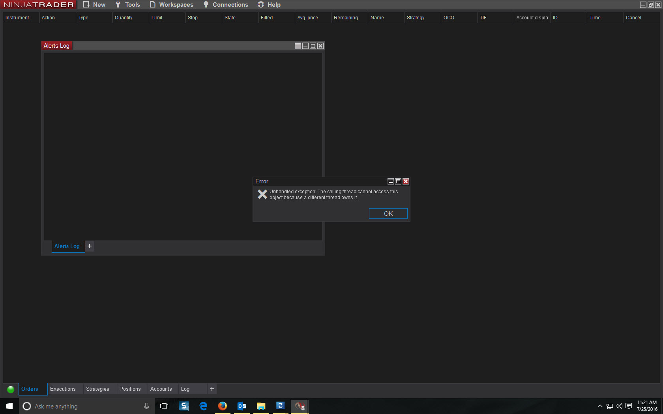Add a new tab next to Log
The width and height of the screenshot is (663, 414).
(x=212, y=389)
